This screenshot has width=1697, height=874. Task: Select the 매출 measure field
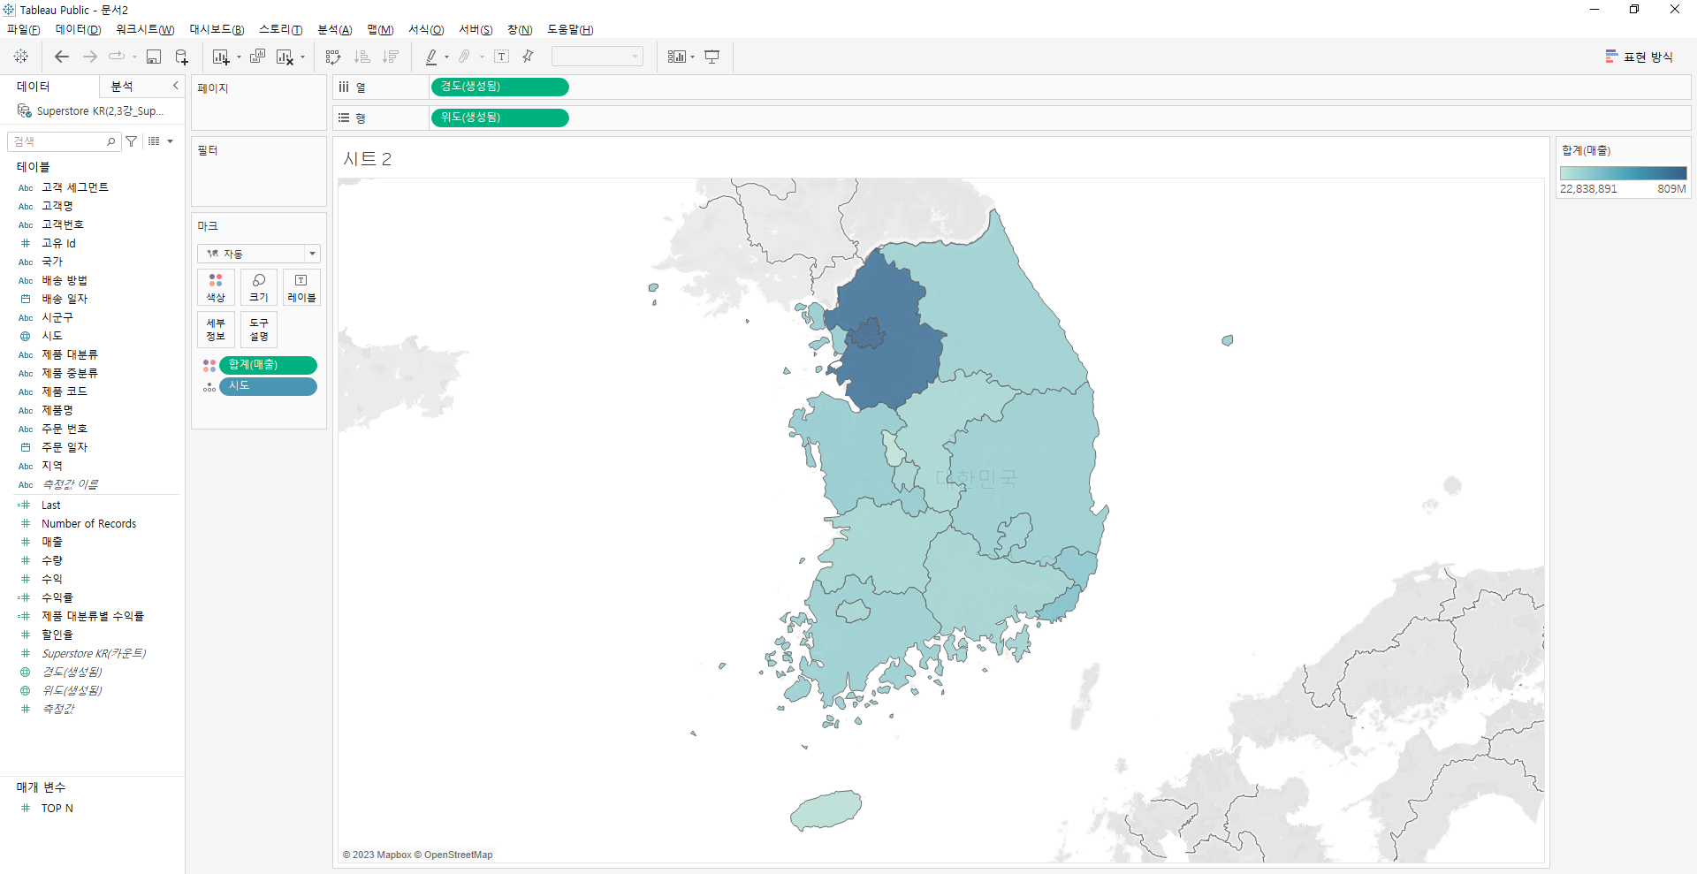coord(51,543)
